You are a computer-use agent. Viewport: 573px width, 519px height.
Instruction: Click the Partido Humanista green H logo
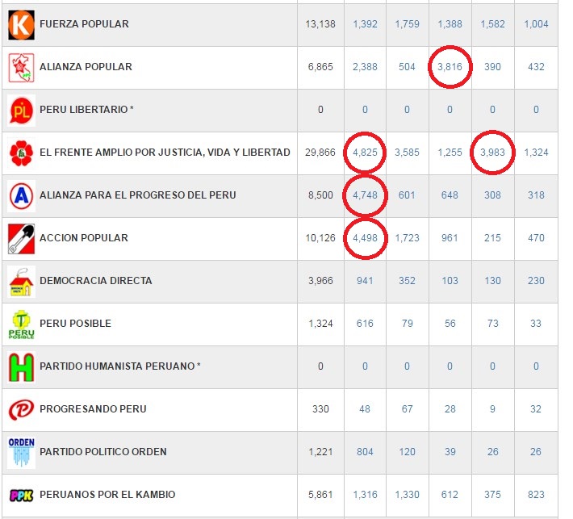[x=21, y=366]
